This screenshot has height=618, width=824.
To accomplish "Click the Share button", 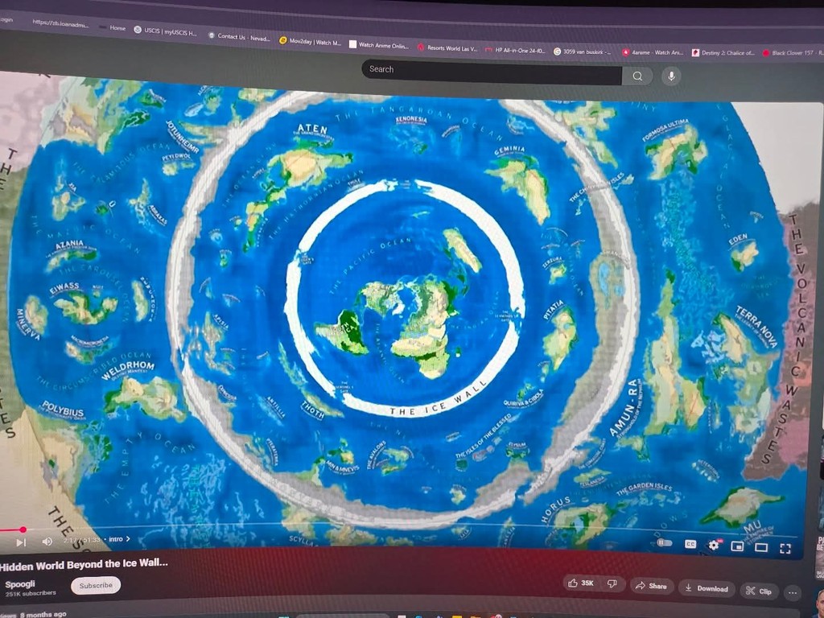I will [x=652, y=586].
